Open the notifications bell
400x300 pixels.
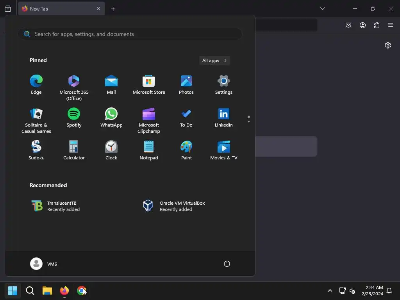(389, 291)
